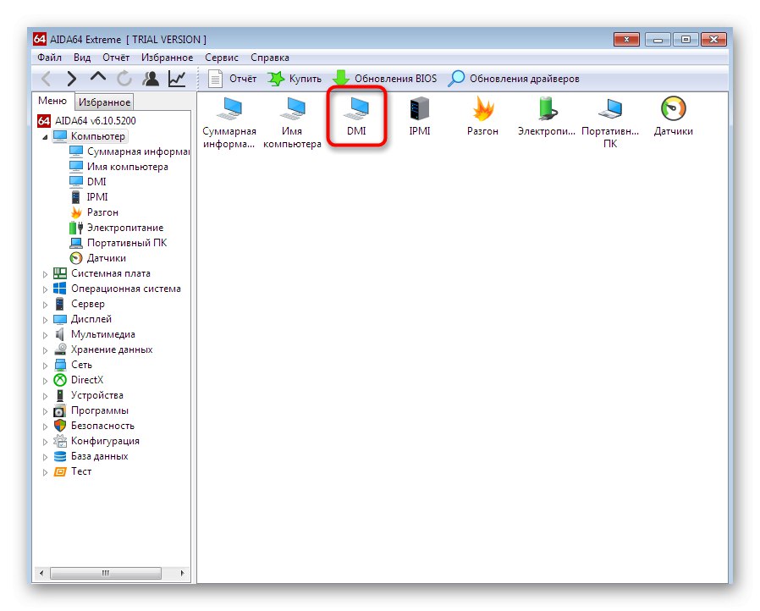Expand the Тест node arrow
Viewport: 760px width, 611px height.
click(x=45, y=472)
